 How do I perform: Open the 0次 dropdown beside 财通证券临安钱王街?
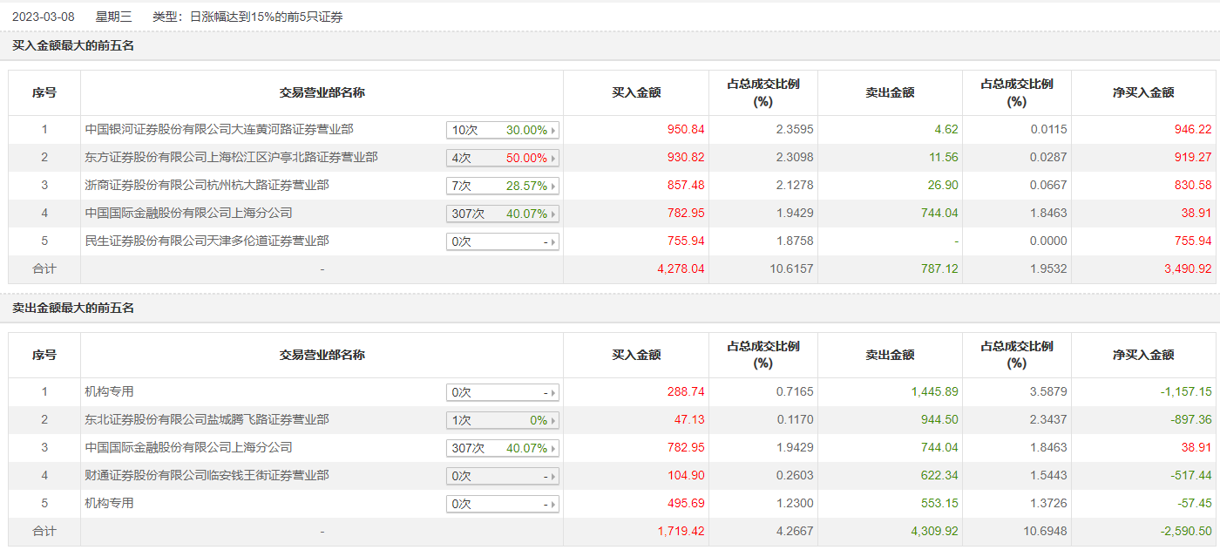[x=503, y=476]
